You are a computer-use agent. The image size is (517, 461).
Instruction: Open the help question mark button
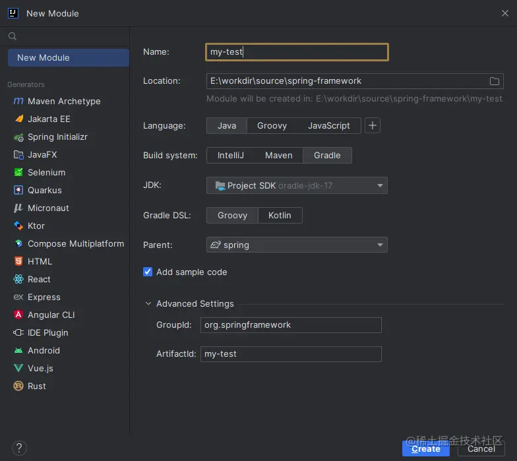click(x=19, y=448)
